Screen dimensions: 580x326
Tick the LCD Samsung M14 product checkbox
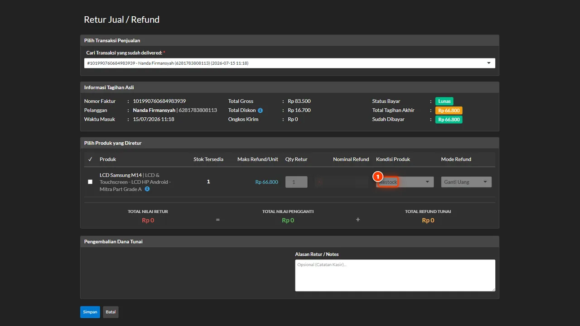point(90,182)
